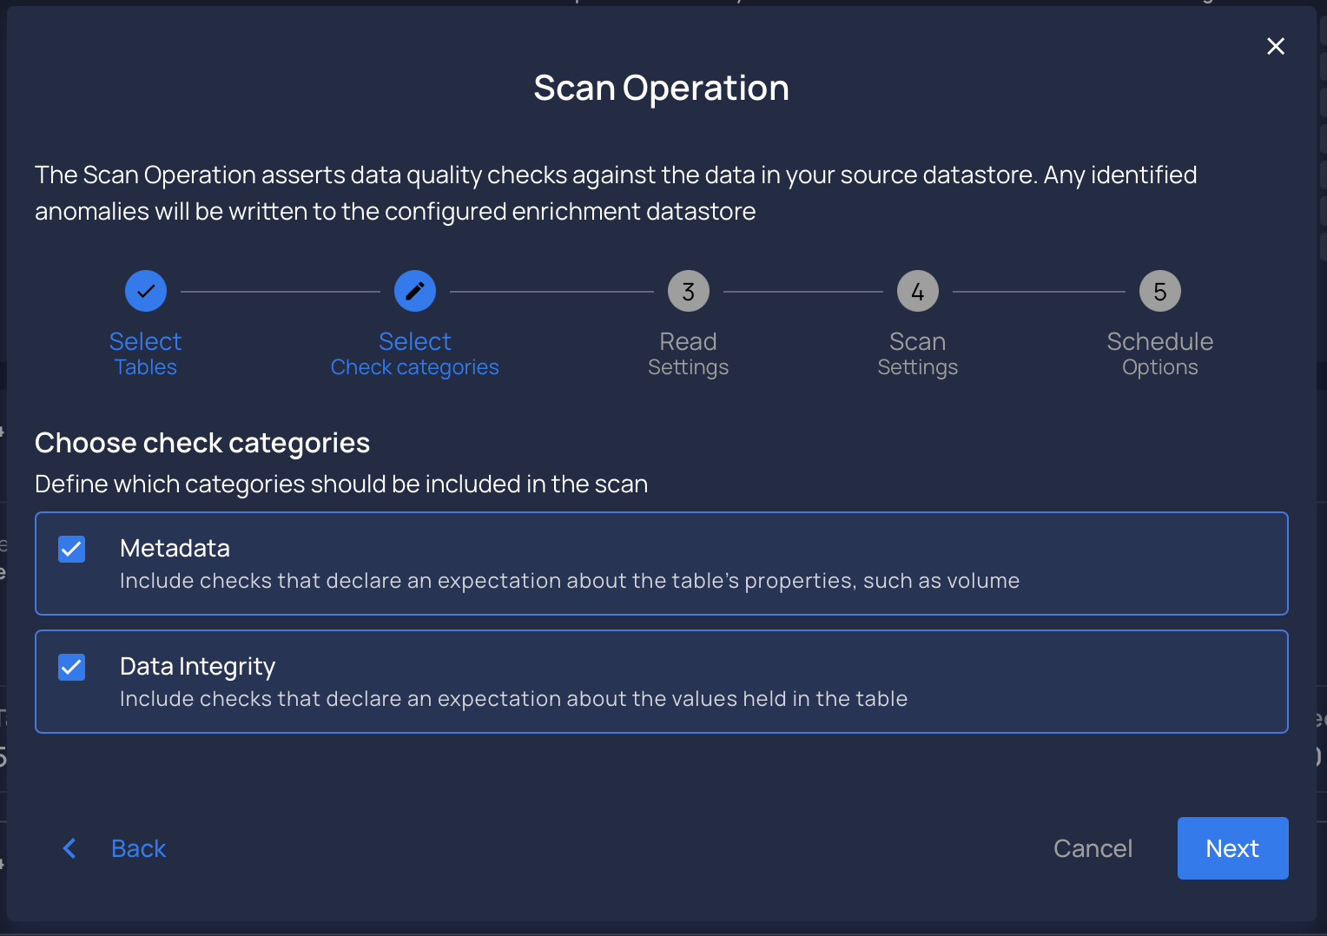The height and width of the screenshot is (936, 1327).
Task: Open the Scan Settings step label
Action: click(918, 353)
